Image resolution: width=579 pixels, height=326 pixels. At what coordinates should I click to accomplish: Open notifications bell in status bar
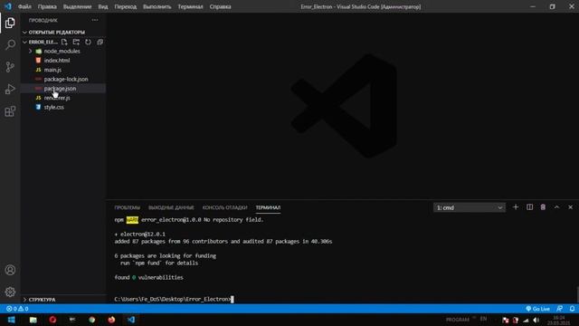coord(572,309)
